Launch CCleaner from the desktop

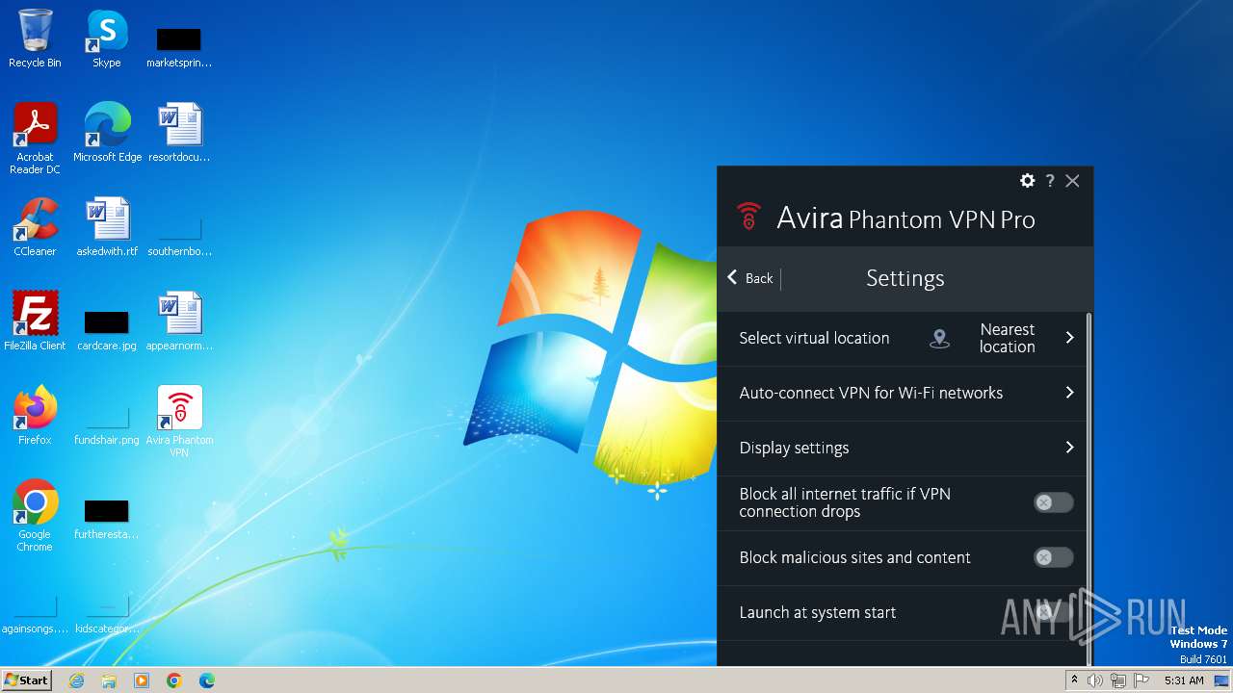pyautogui.click(x=35, y=226)
